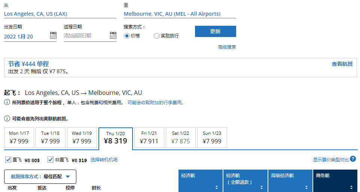Uncheck the 直飞 nonstop checkbox

pos(8,160)
